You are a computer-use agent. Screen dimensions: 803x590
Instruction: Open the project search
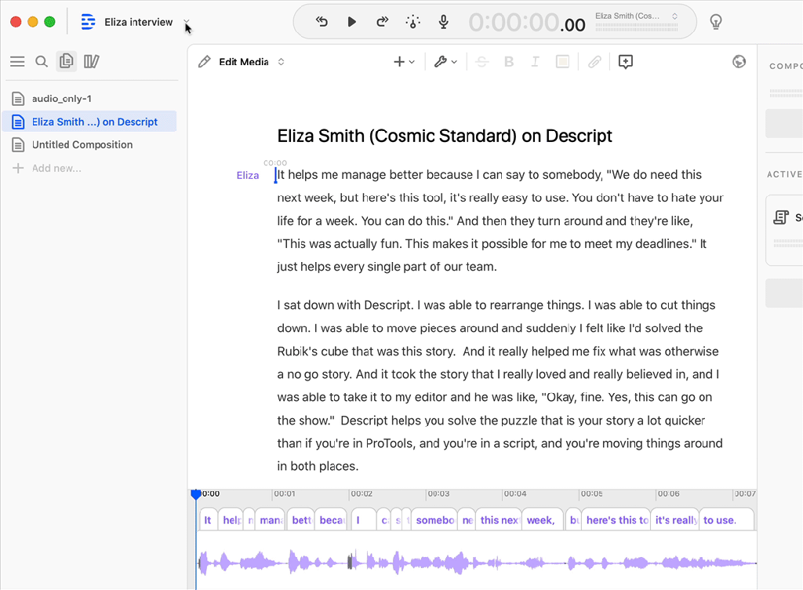pos(42,62)
